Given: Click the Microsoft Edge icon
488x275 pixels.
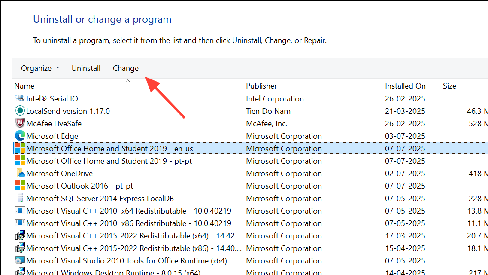Looking at the screenshot, I should (20, 136).
